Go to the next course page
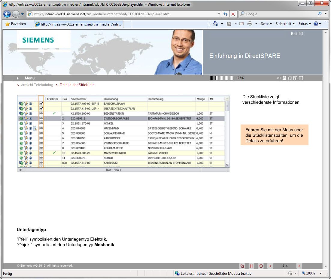The width and height of the screenshot is (331, 279). (299, 266)
